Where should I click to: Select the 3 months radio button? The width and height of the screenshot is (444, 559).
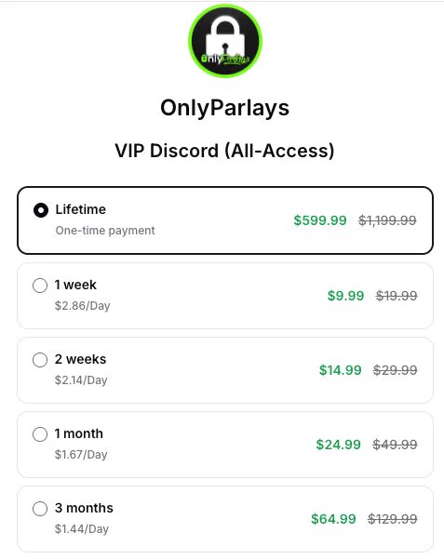[x=40, y=509]
